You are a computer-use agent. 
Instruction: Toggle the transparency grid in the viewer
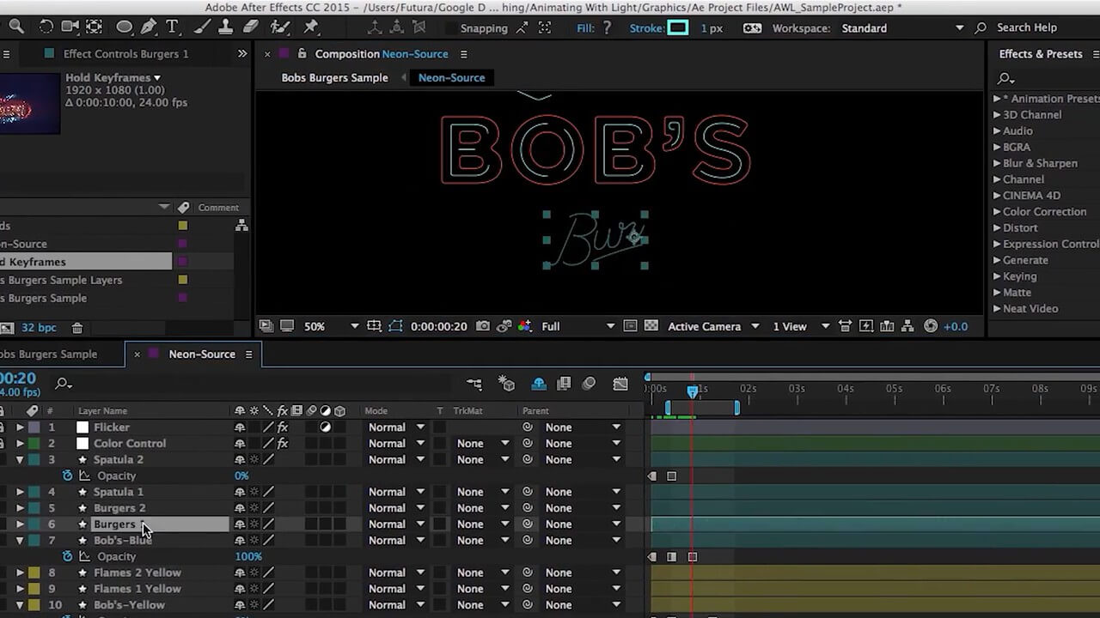(x=651, y=326)
